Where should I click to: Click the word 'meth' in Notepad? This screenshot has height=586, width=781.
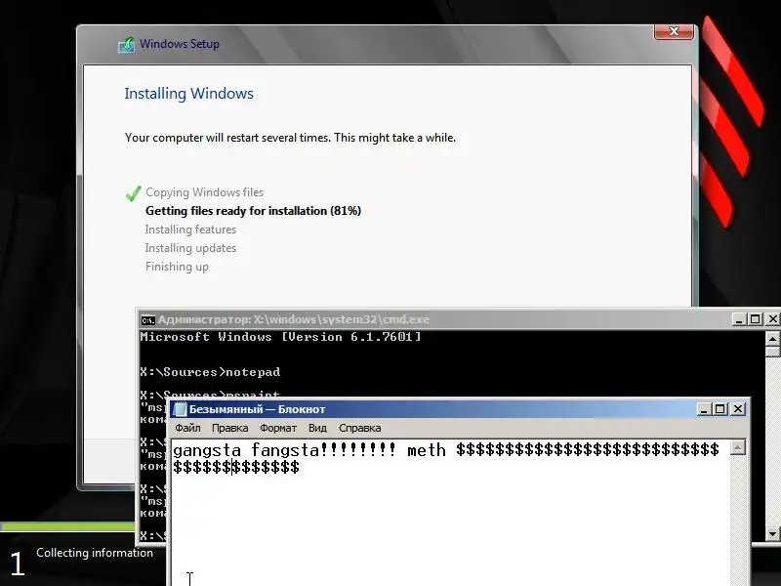click(x=427, y=450)
